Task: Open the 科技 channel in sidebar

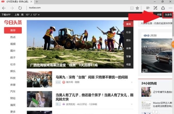Action: (13, 78)
